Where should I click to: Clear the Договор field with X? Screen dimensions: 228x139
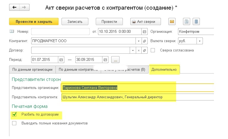point(139,50)
